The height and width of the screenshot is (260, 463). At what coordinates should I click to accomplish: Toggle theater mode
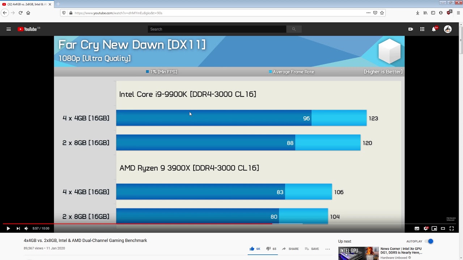click(443, 228)
